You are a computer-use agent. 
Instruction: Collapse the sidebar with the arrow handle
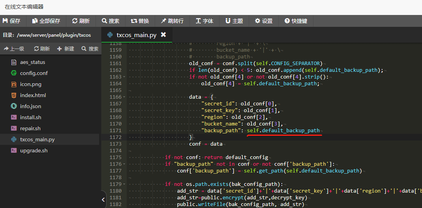click(x=103, y=199)
